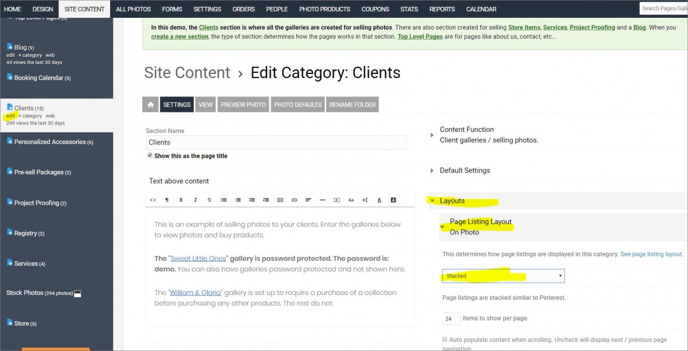688x351 pixels.
Task: Choose text background color icon
Action: [393, 200]
